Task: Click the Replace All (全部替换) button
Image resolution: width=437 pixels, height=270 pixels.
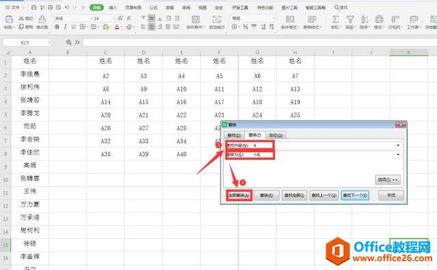Action: pos(239,196)
